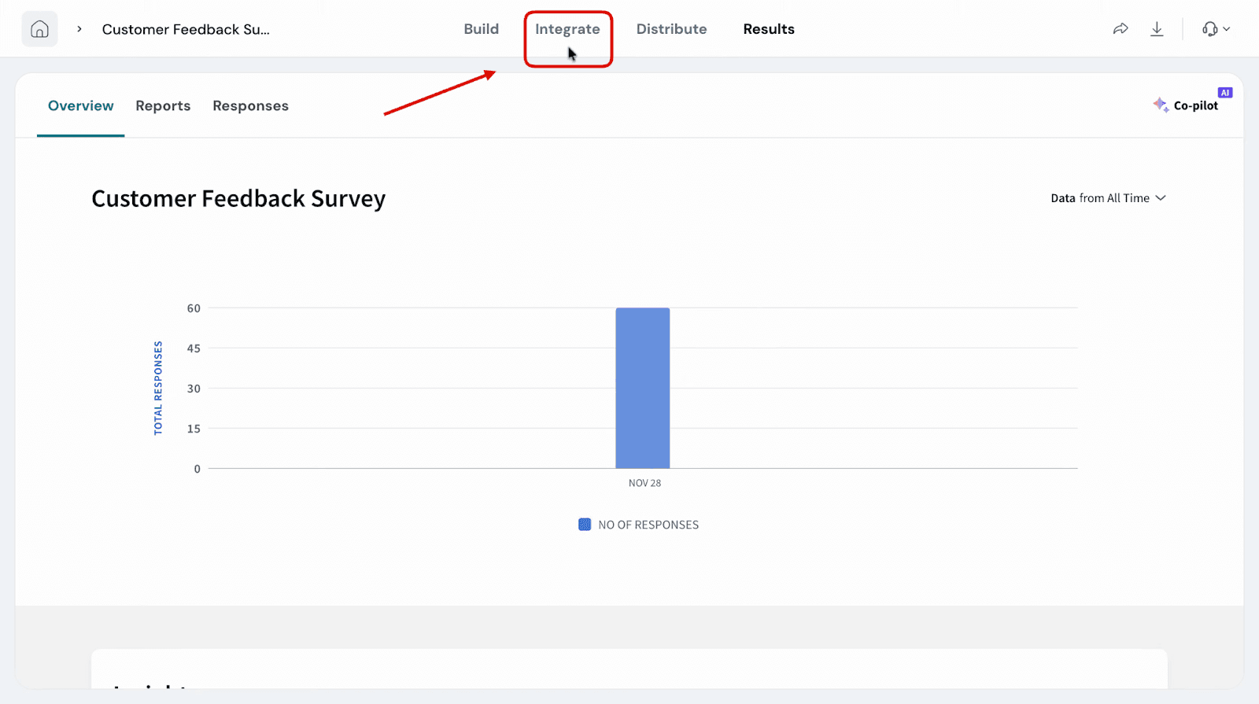The image size is (1259, 704).
Task: Expand the Data from All Time dropdown
Action: pyautogui.click(x=1108, y=198)
